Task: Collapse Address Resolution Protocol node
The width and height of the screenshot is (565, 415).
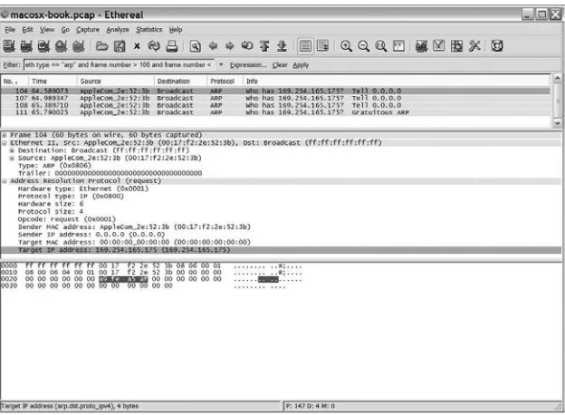Action: coord(5,181)
